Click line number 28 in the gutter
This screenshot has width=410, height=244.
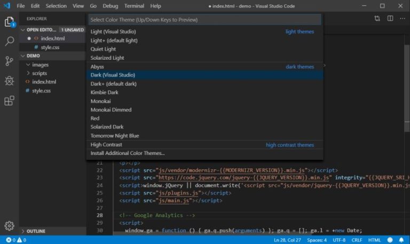pos(100,215)
